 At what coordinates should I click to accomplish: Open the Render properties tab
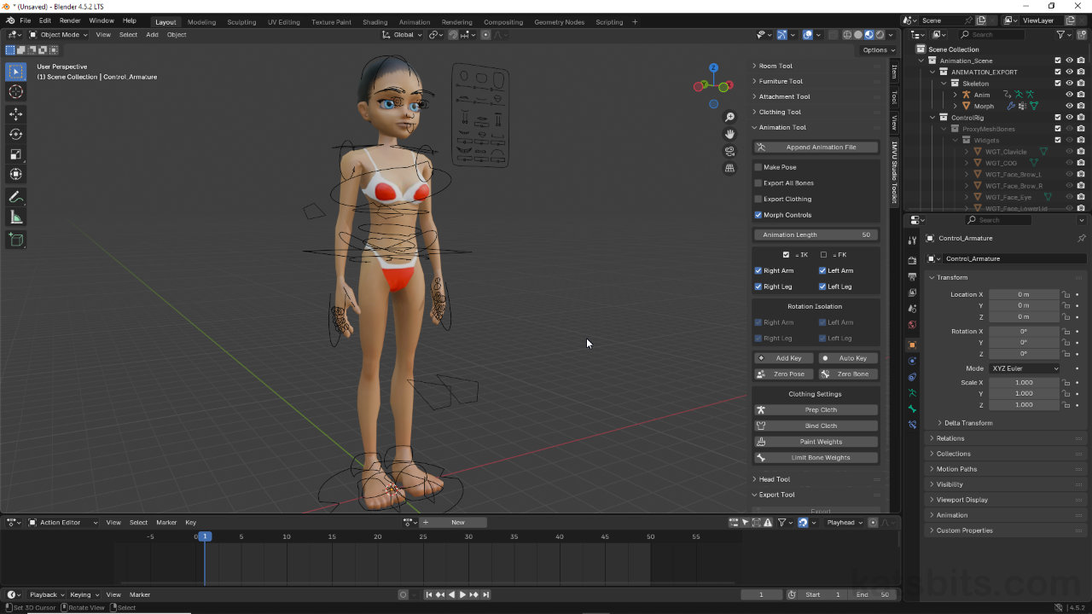coord(912,260)
